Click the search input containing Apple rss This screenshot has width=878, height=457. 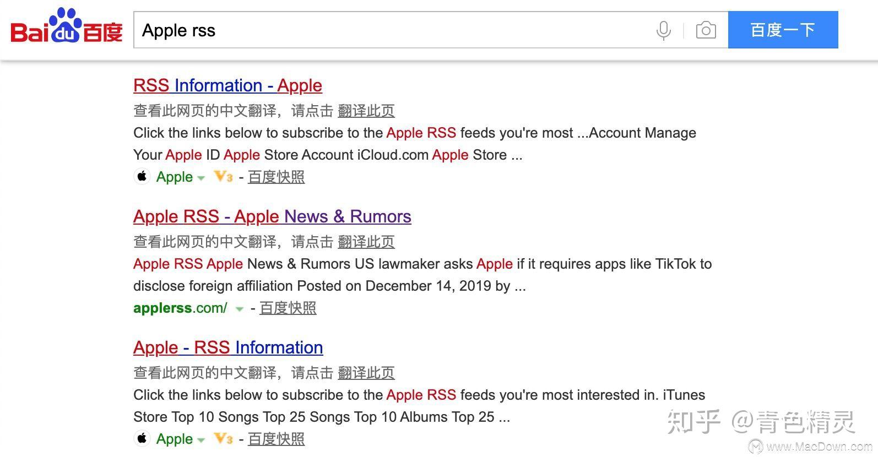(386, 30)
